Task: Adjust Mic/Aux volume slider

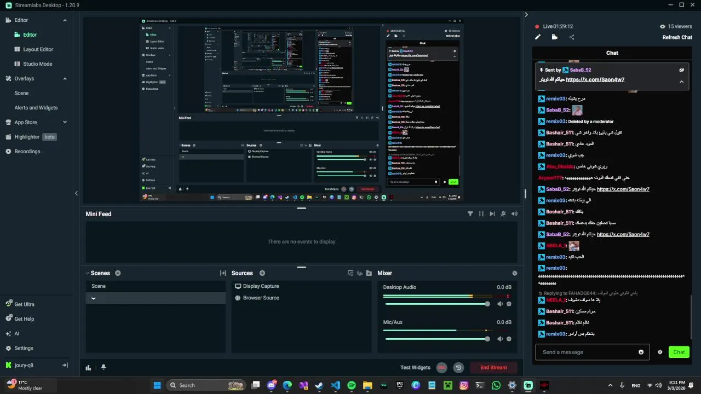Action: coord(437,339)
